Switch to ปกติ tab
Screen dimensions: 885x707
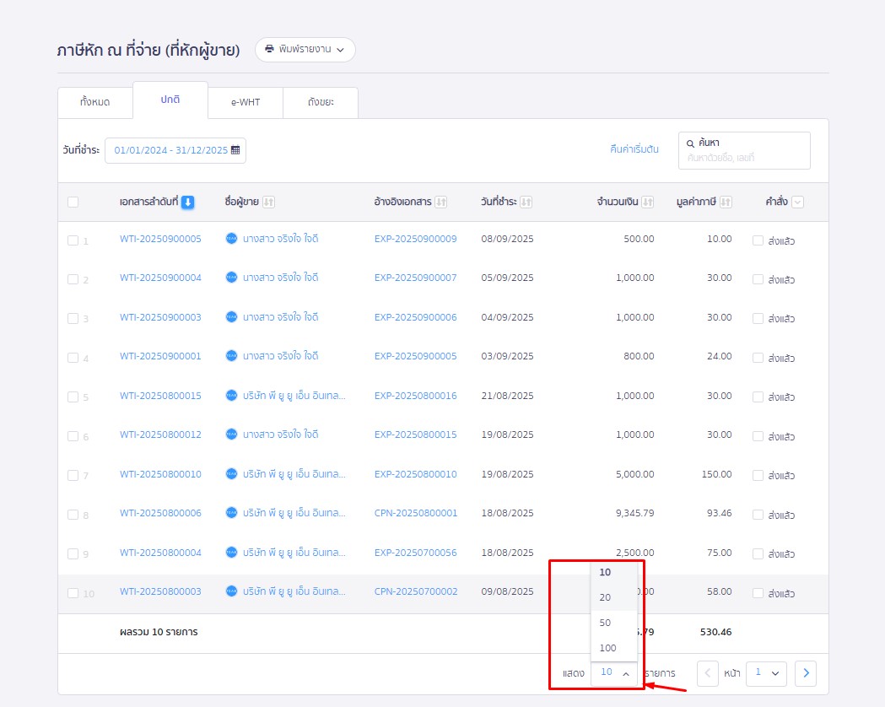point(170,100)
